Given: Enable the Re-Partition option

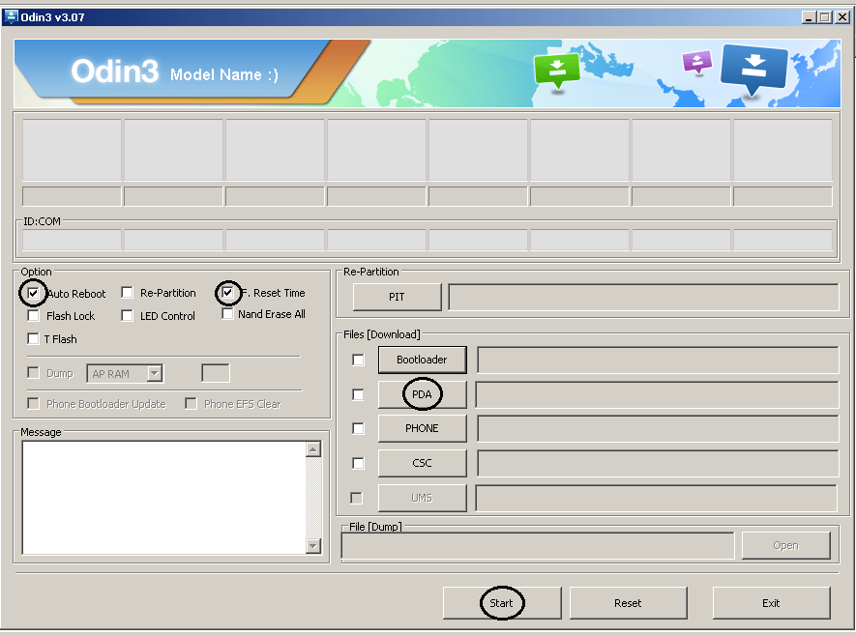Looking at the screenshot, I should pyautogui.click(x=128, y=293).
